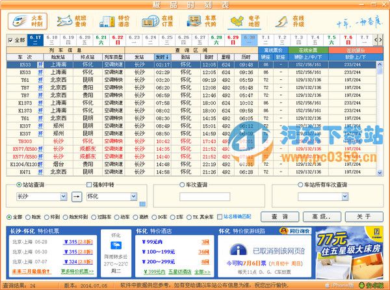Select the 全部 filter radio button
Image resolution: width=390 pixels, height=290 pixels.
click(9, 217)
